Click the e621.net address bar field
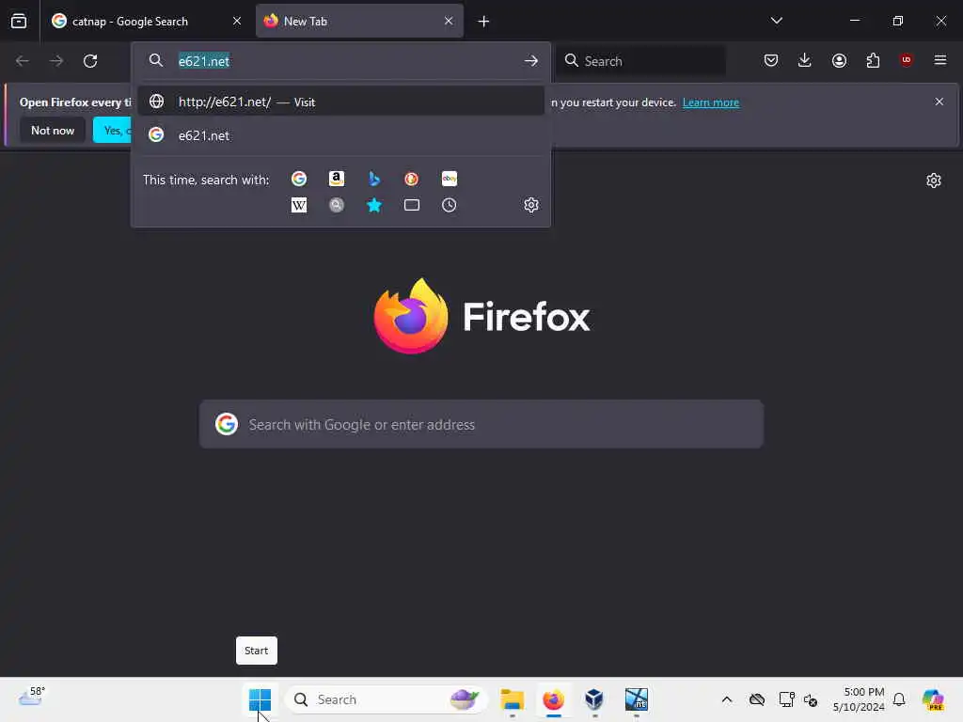This screenshot has height=722, width=963. tap(340, 61)
